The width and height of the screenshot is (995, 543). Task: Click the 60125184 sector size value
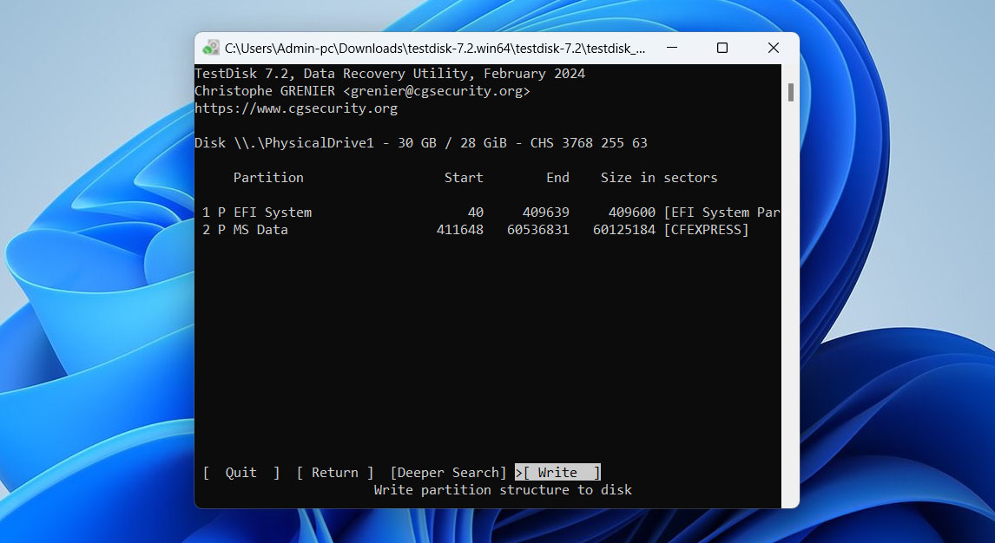click(x=623, y=229)
